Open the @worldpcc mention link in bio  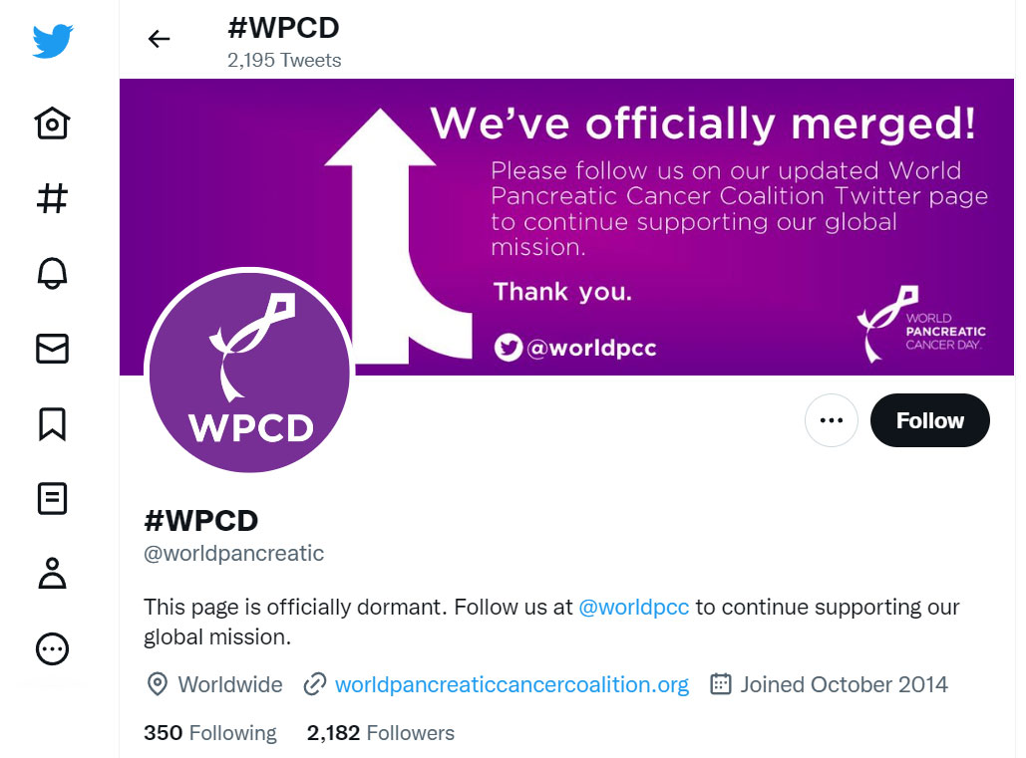click(633, 607)
